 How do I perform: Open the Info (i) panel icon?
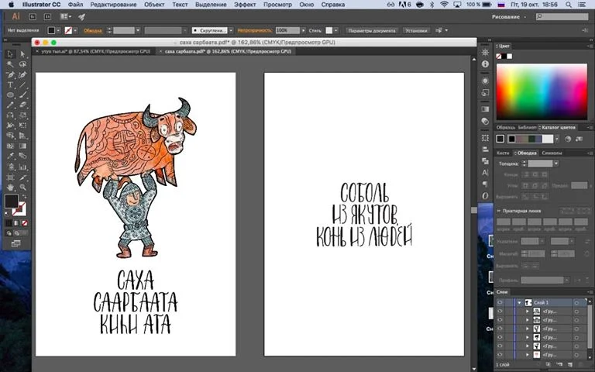point(485,64)
